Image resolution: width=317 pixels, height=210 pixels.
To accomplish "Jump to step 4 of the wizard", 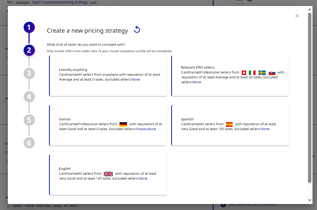I will click(x=29, y=97).
